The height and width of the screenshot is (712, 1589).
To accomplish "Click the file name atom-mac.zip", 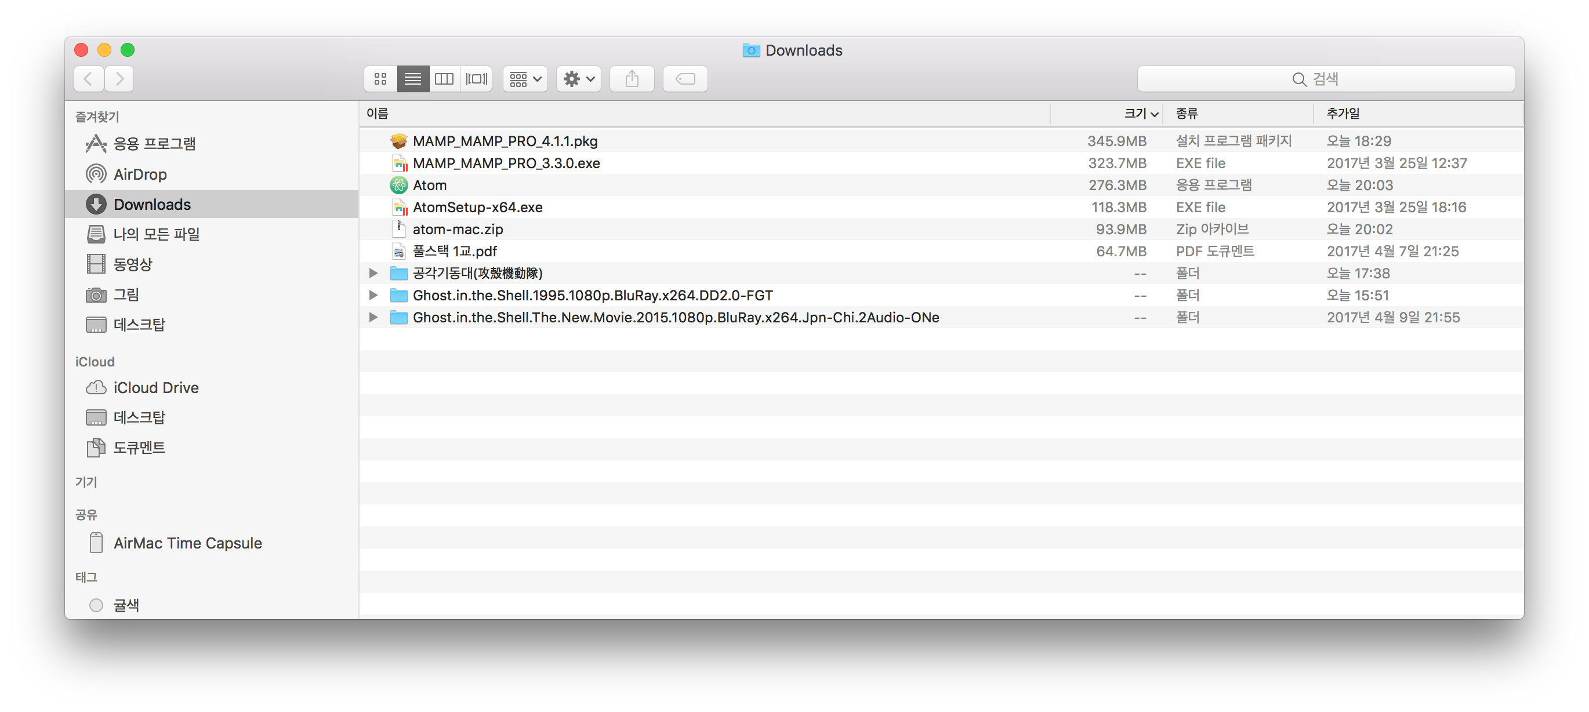I will [458, 229].
